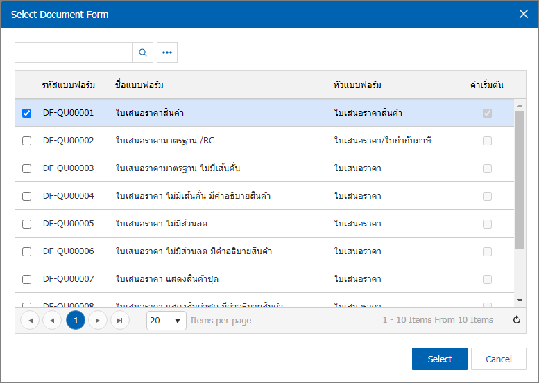Click default checkbox for DF-QU00006
Image resolution: width=539 pixels, height=383 pixels.
tap(487, 251)
